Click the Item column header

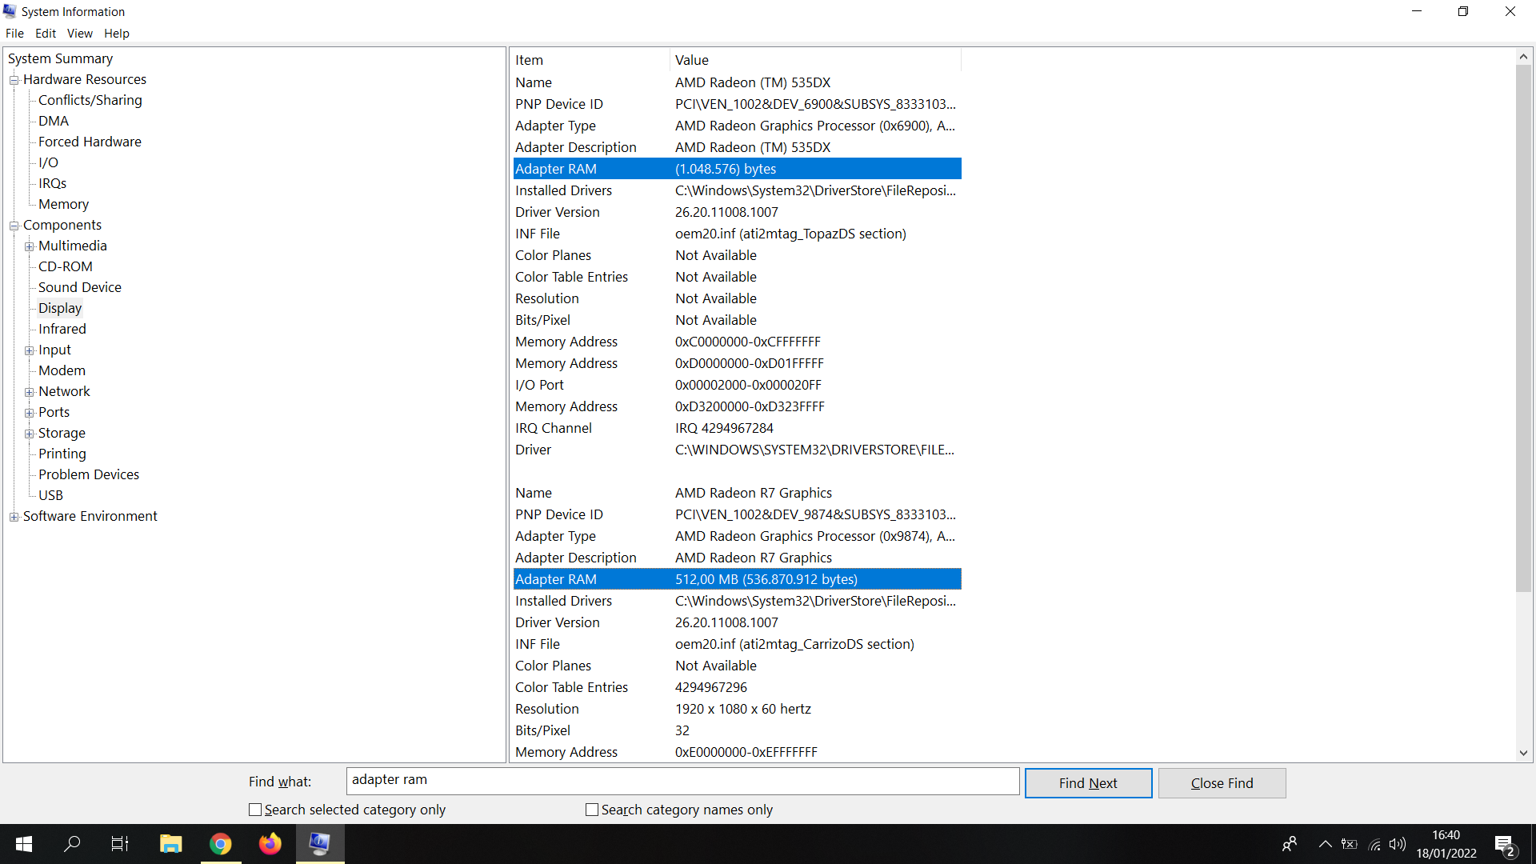[x=590, y=60]
